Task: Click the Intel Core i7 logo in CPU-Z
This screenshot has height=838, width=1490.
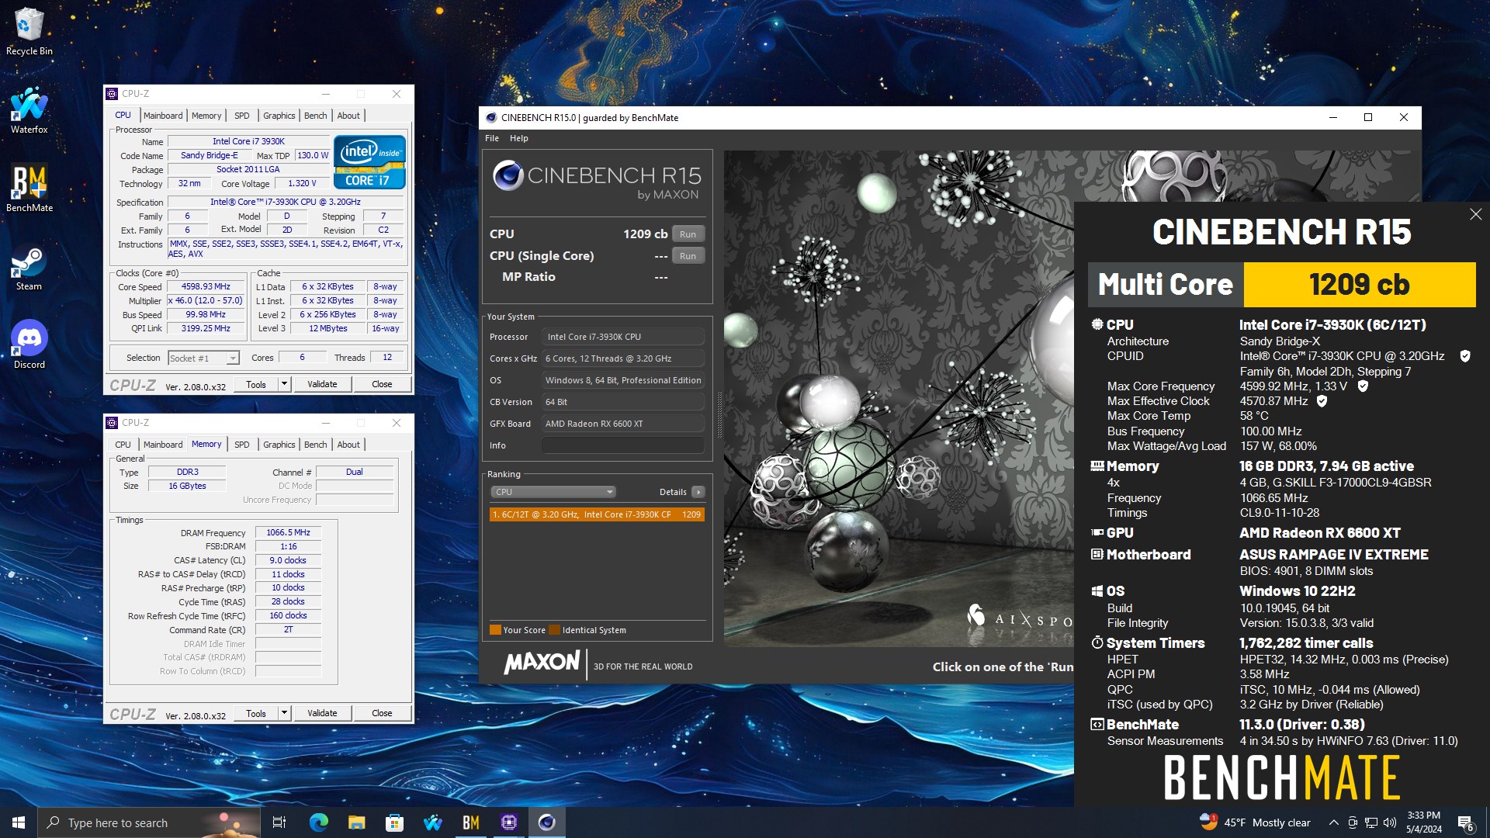Action: (x=369, y=162)
